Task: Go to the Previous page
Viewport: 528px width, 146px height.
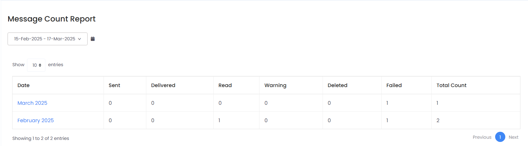Action: (x=482, y=137)
